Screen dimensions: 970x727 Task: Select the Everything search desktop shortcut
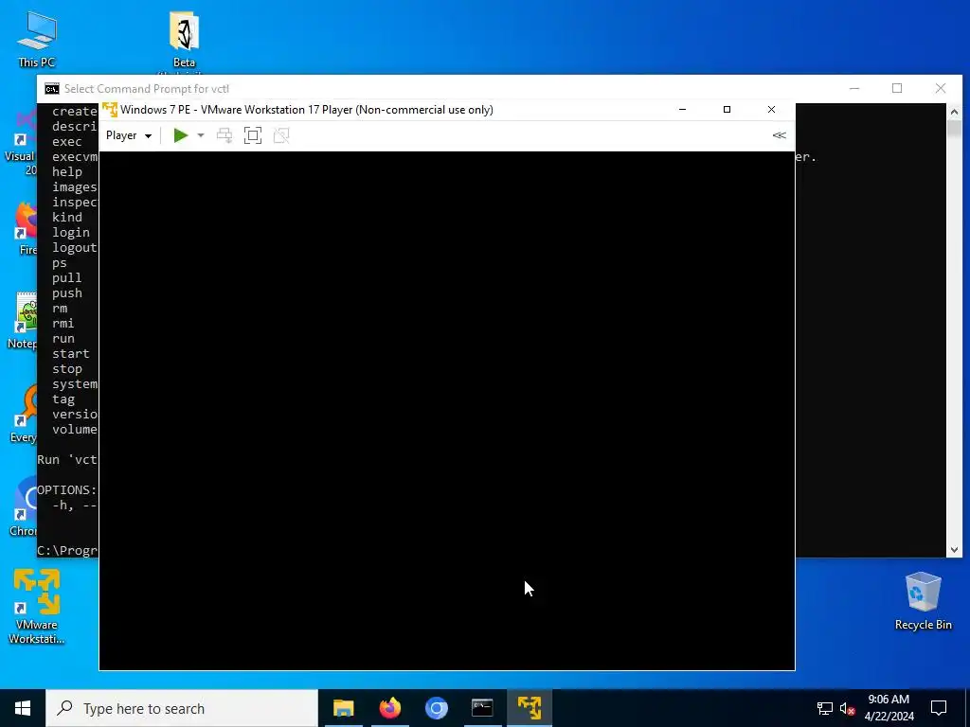tap(25, 415)
